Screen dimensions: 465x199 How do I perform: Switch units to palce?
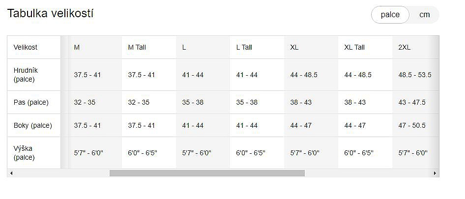click(390, 15)
